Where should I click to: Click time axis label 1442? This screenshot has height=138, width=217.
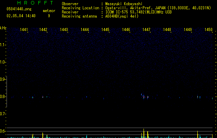click(x=43, y=30)
